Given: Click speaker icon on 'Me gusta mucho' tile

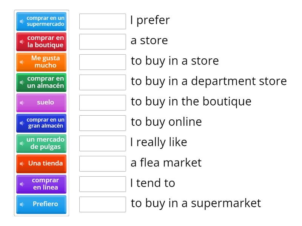Looking at the screenshot, I should pos(22,62).
